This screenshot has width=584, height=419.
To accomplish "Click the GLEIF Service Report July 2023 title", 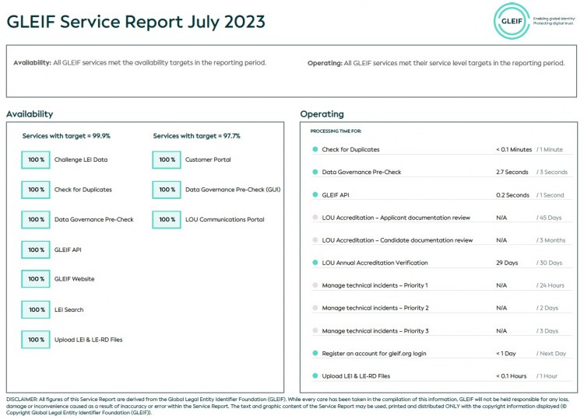I will click(135, 21).
